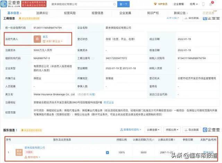Image resolution: width=222 pixels, height=163 pixels.
Task: Click the 蔚来控股有限公司 shareholder link
Action: point(35,147)
